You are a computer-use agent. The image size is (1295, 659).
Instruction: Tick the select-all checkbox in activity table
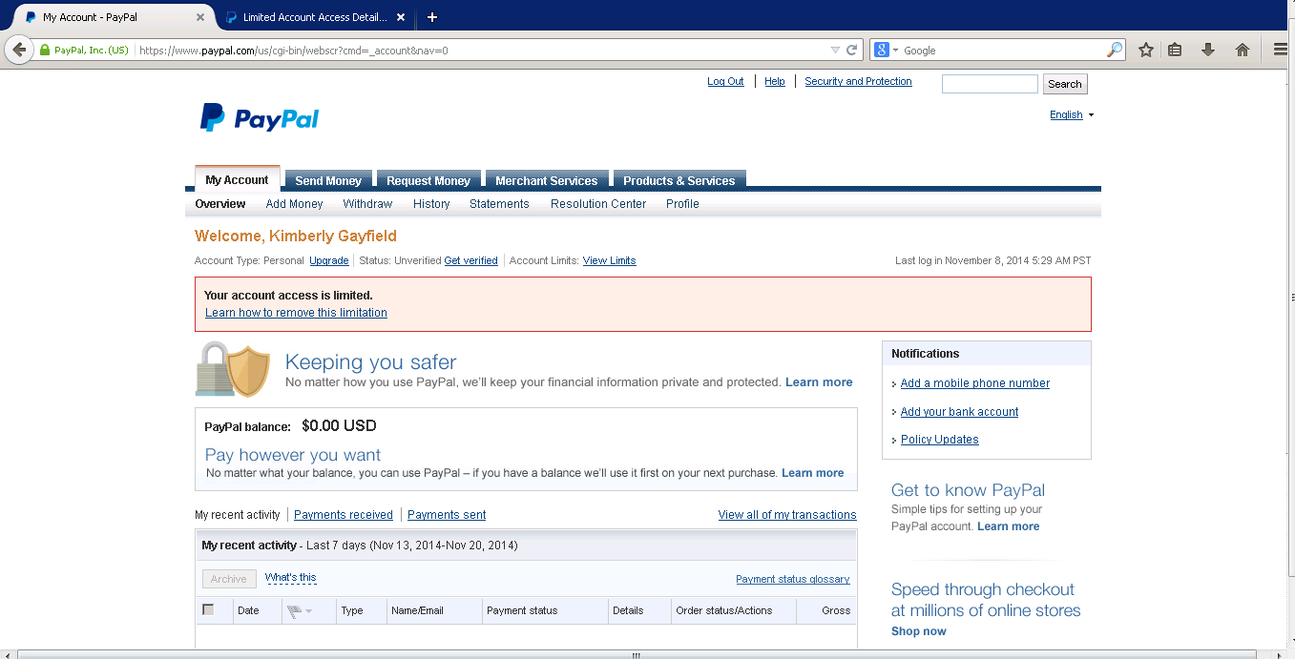208,609
